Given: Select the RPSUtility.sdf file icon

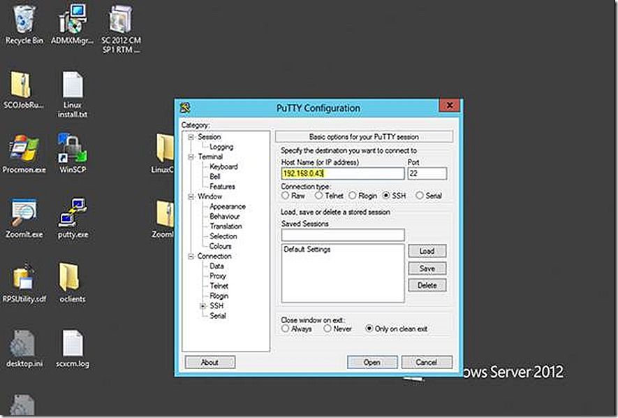Looking at the screenshot, I should tap(24, 282).
